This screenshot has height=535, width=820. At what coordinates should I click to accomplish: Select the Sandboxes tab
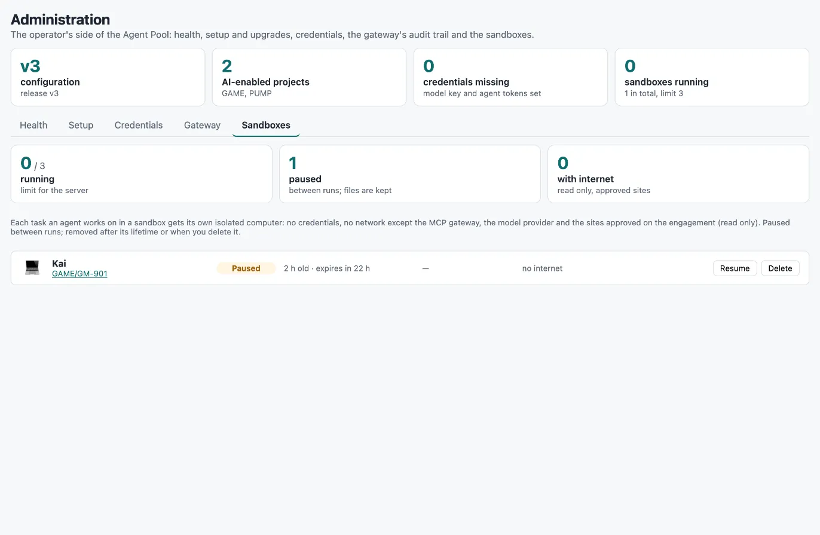(x=266, y=125)
